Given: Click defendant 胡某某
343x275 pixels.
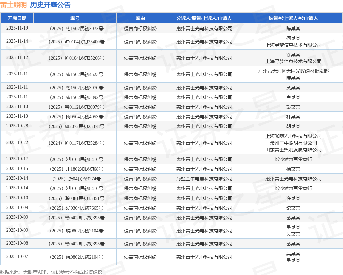Looking at the screenshot, I should click(293, 126).
